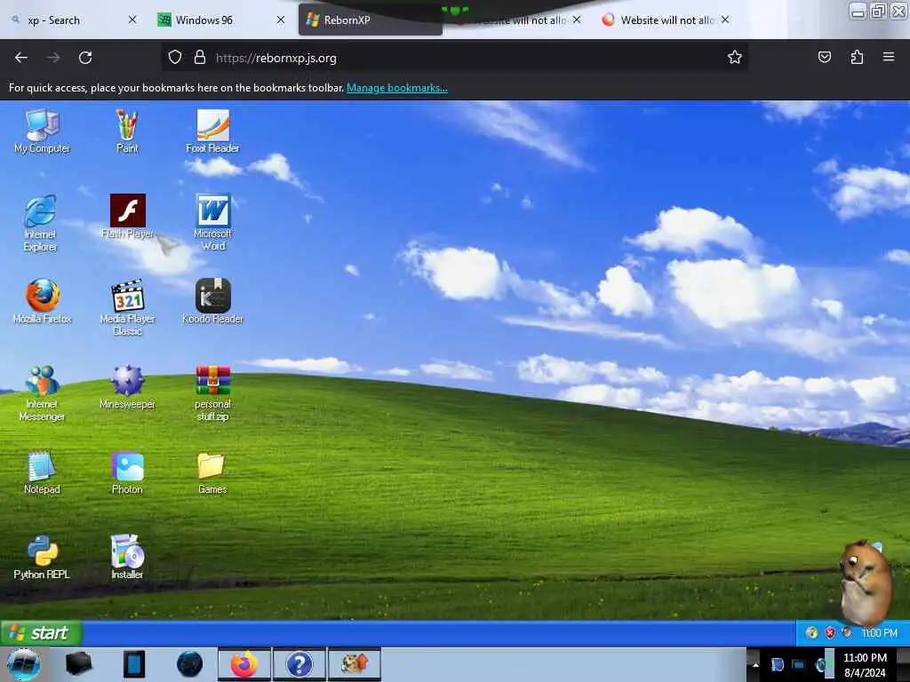Open the Installer desktop icon
Screen dimensions: 910x682
click(x=127, y=558)
